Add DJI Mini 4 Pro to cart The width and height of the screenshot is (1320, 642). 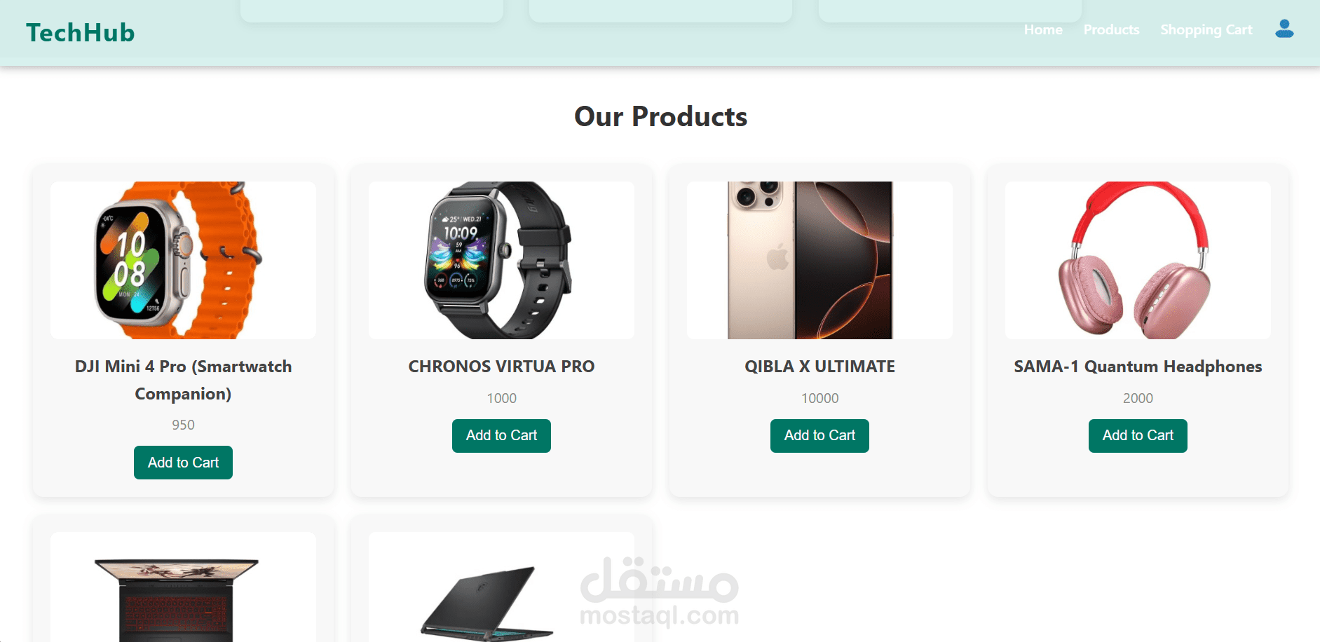[x=183, y=463]
